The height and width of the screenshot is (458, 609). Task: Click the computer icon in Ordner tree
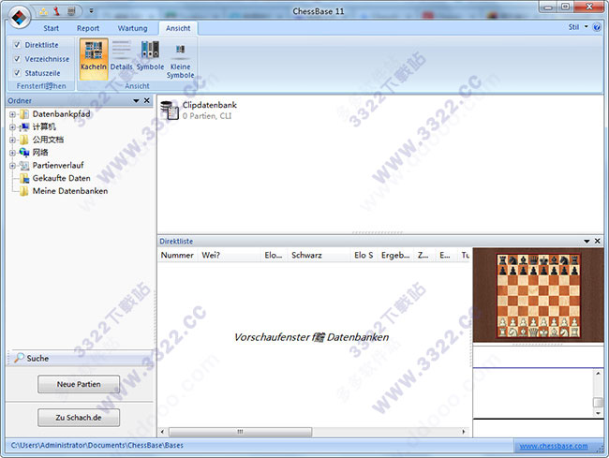[24, 127]
